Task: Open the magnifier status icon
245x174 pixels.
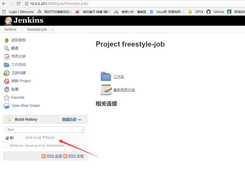Action: click(x=7, y=48)
